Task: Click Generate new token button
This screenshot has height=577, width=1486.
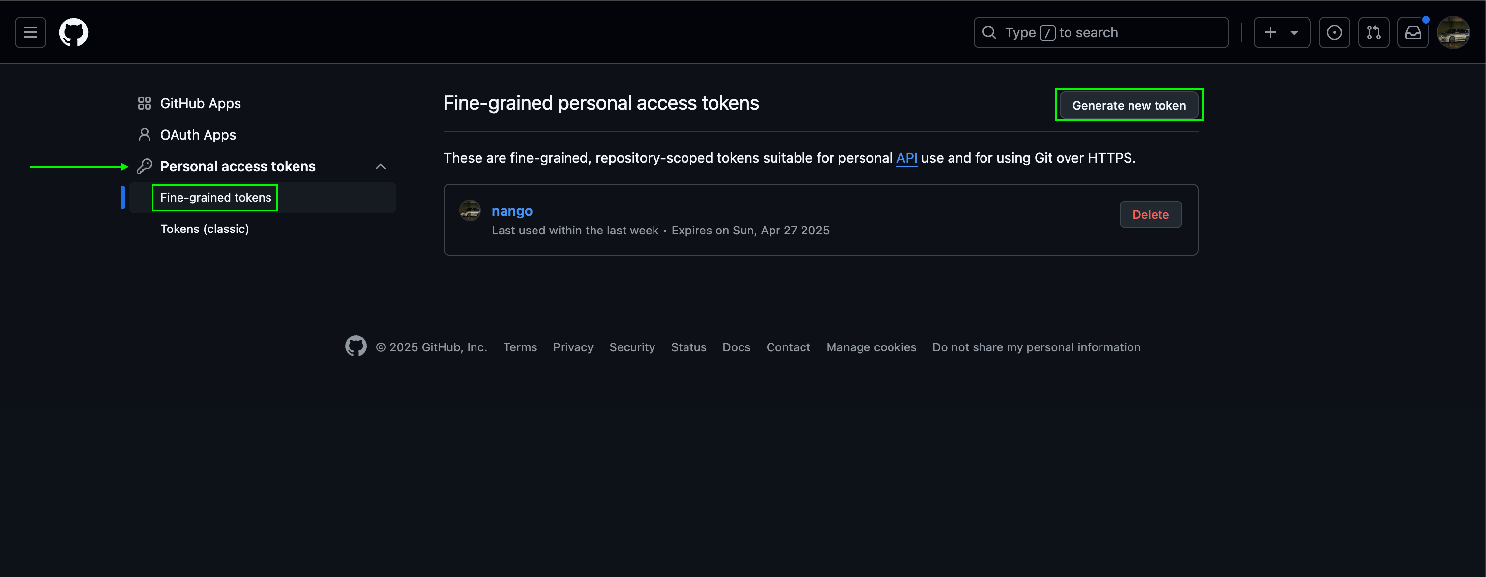Action: coord(1129,106)
